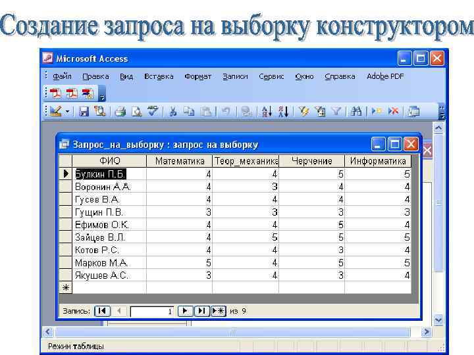Click the Якушев А.С. name cell

click(x=109, y=275)
